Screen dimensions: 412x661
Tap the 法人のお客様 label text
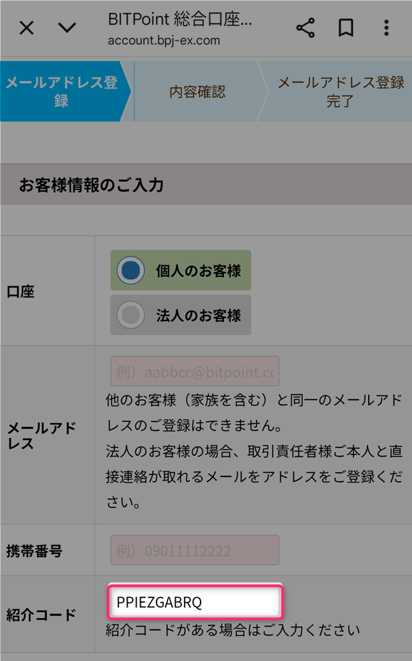click(198, 315)
